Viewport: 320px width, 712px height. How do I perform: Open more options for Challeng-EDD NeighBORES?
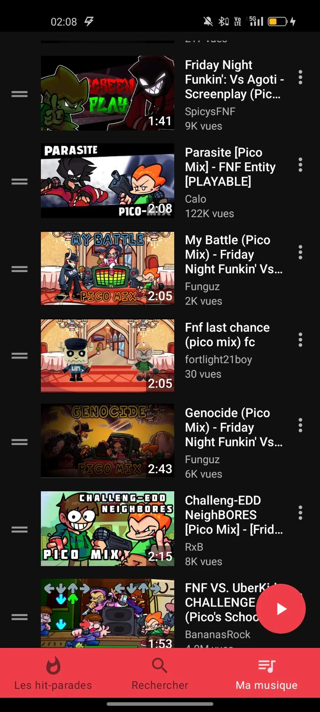(300, 513)
